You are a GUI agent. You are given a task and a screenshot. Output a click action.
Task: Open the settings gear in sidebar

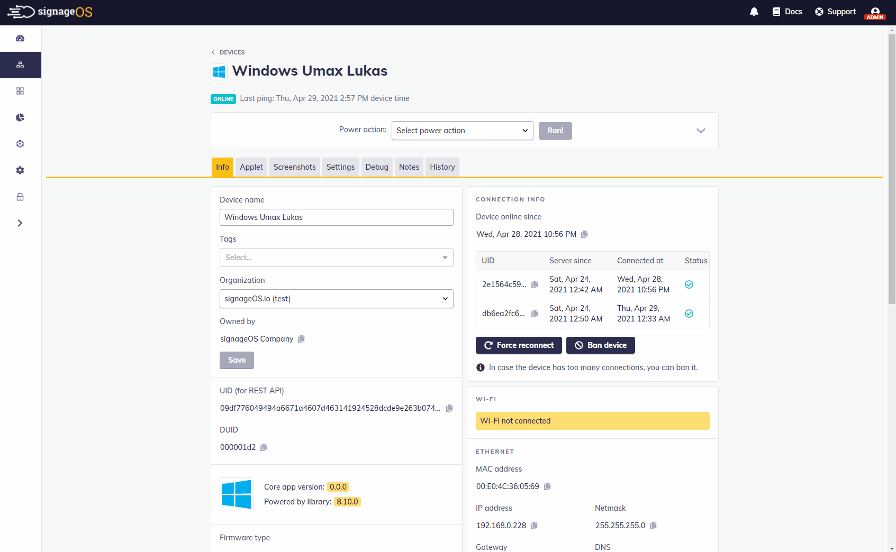pos(20,170)
